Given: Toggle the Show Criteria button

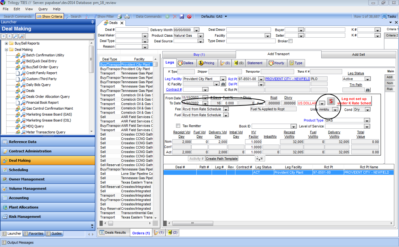Looking at the screenshot, I should (50, 16).
